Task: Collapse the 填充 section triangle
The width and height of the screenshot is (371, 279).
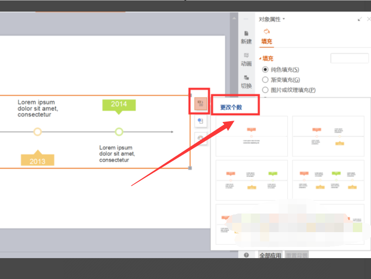Action: pos(260,58)
